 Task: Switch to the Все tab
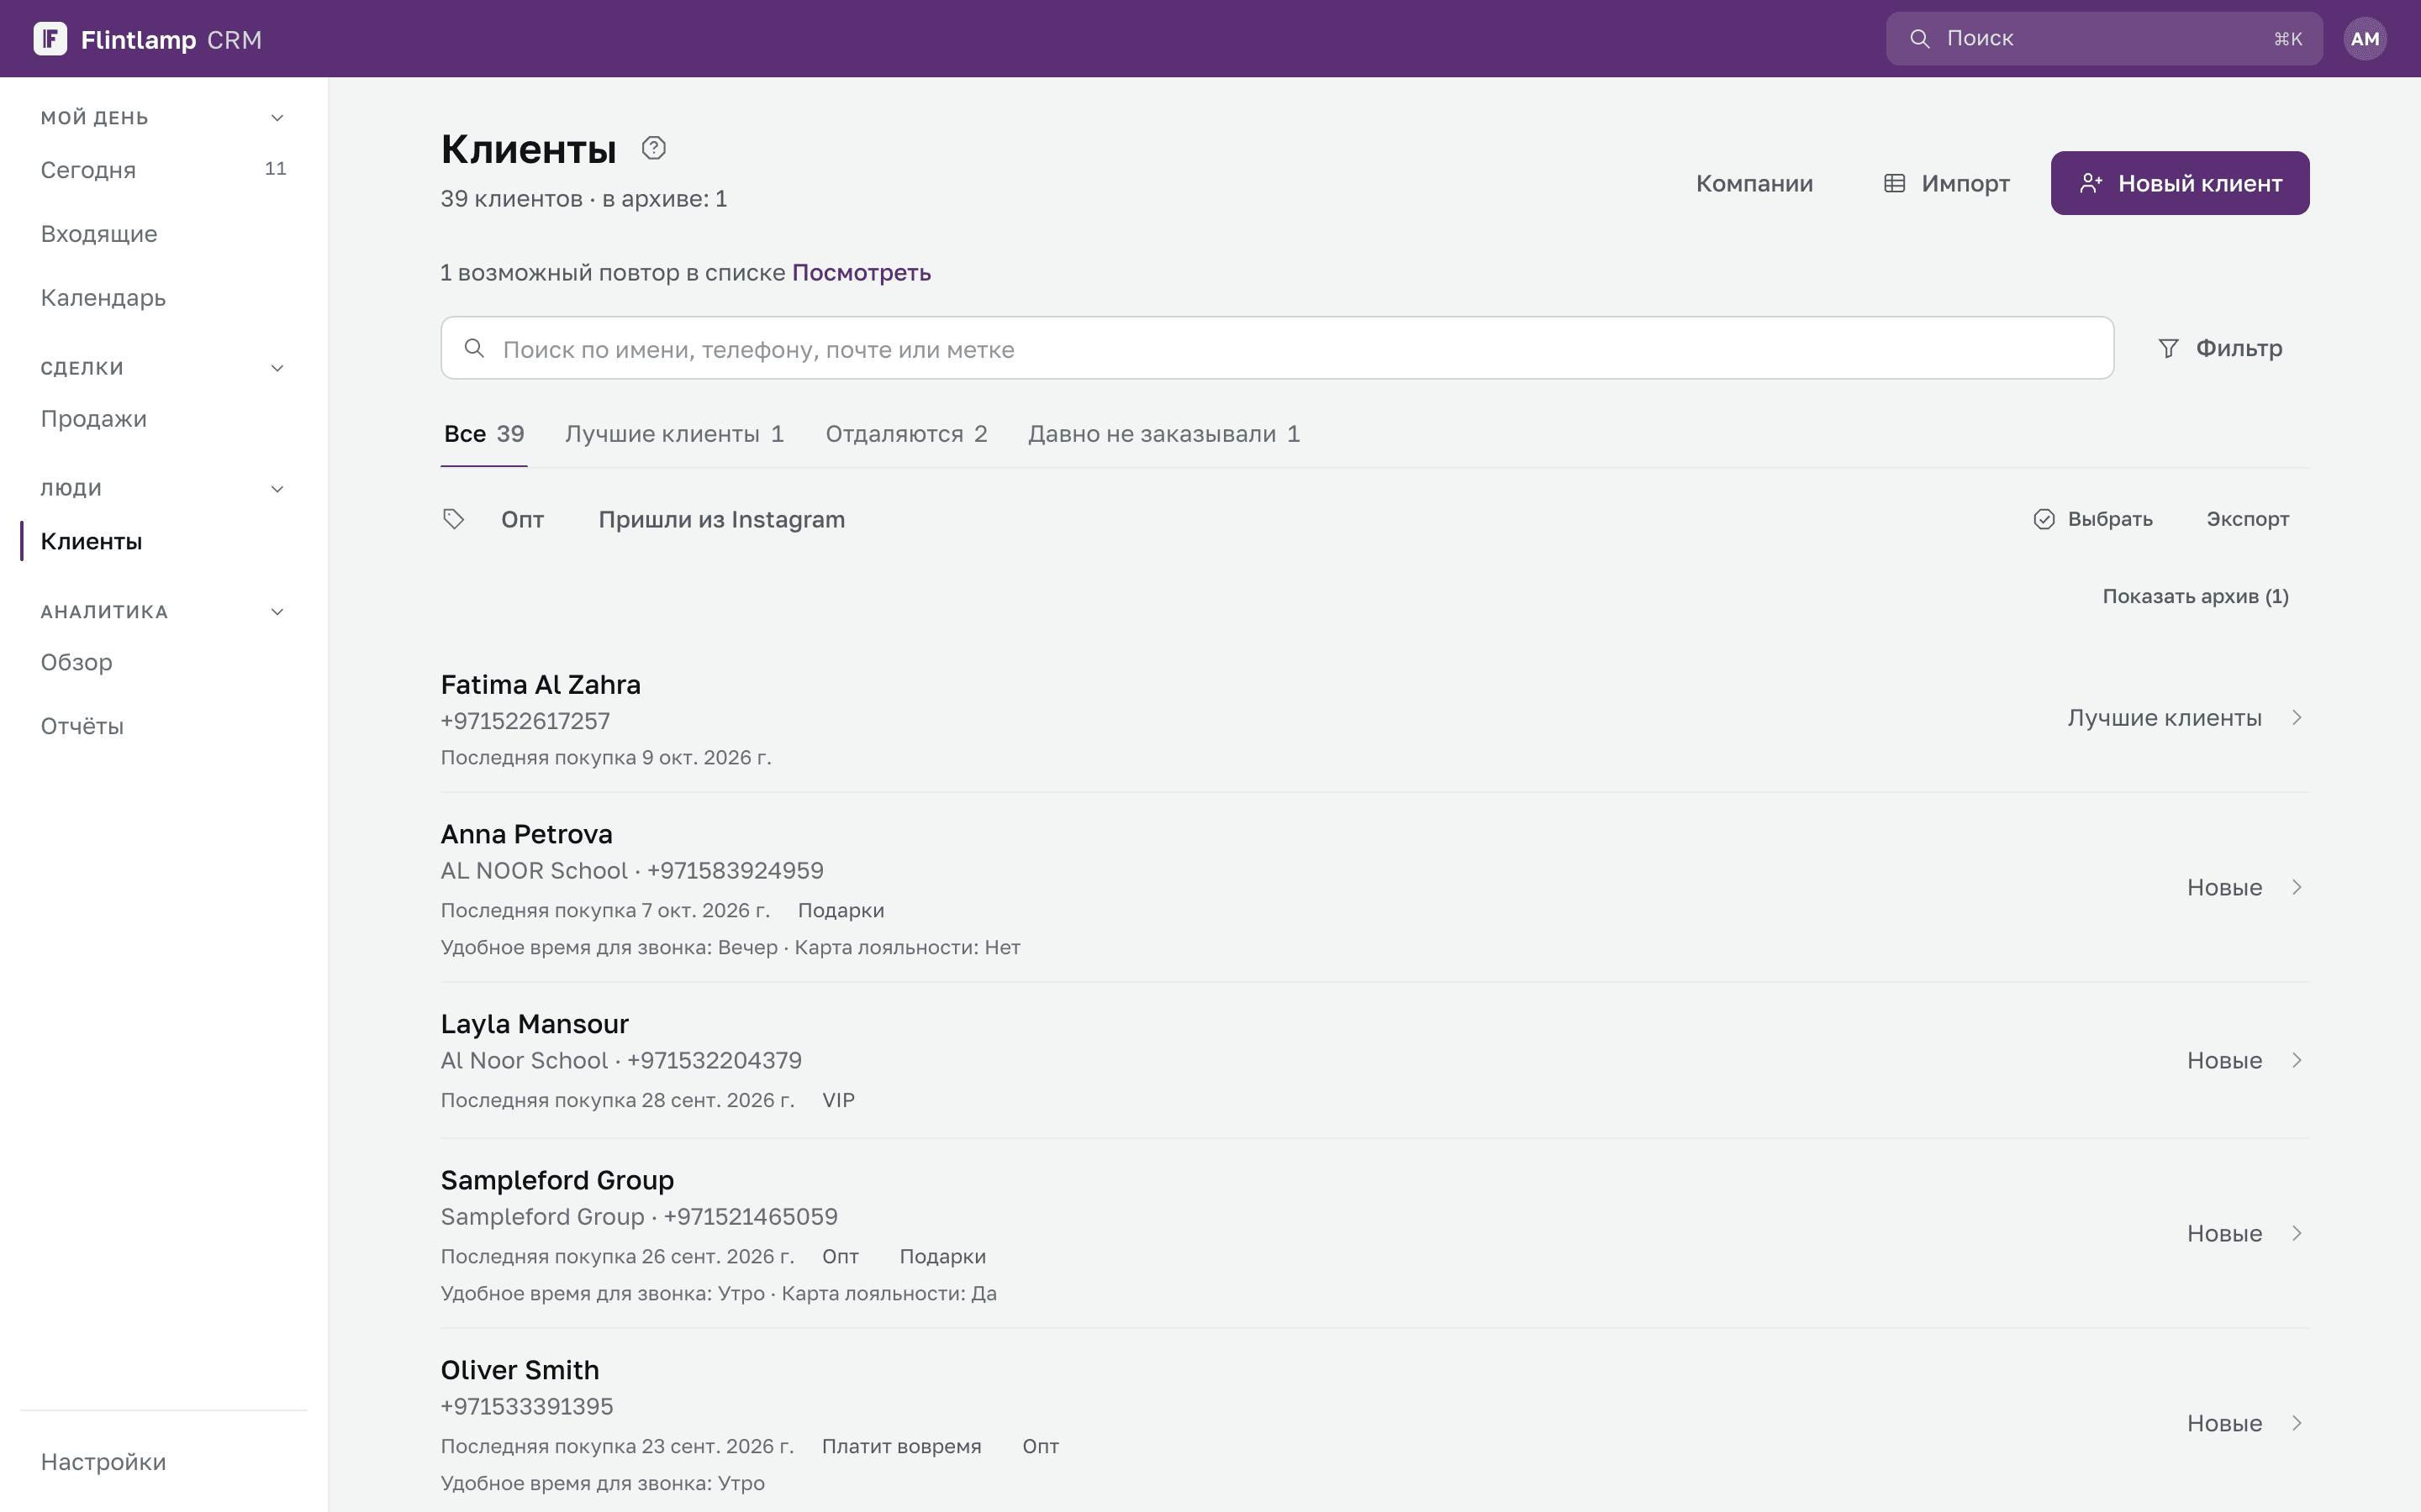(484, 434)
